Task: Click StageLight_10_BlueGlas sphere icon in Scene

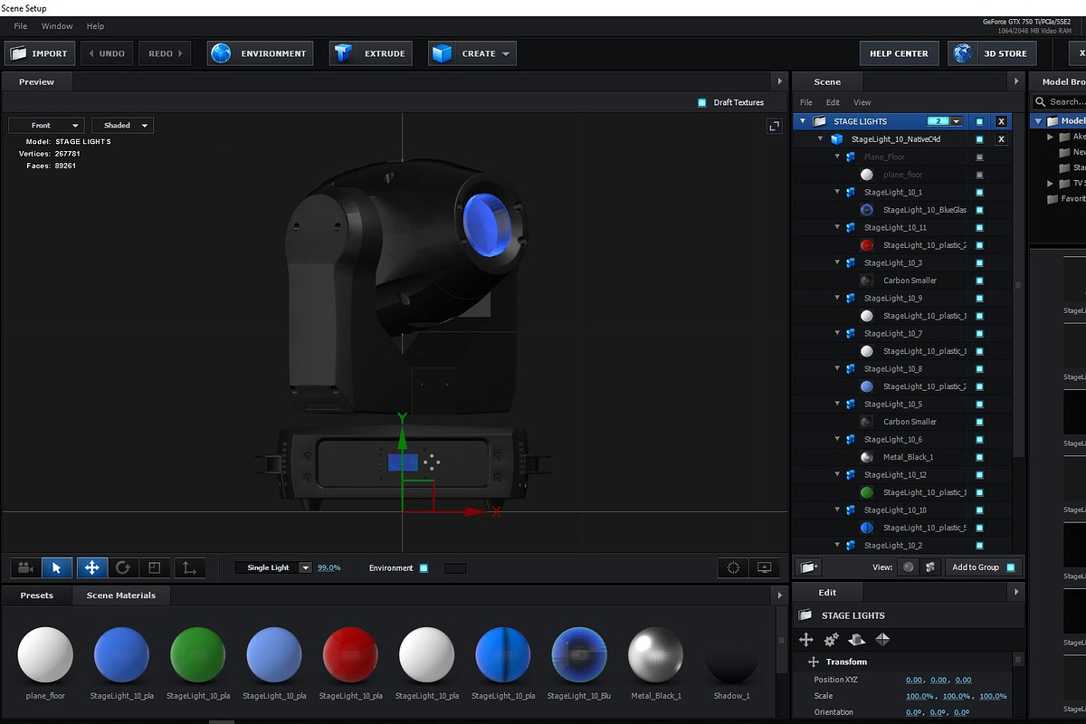Action: 867,210
